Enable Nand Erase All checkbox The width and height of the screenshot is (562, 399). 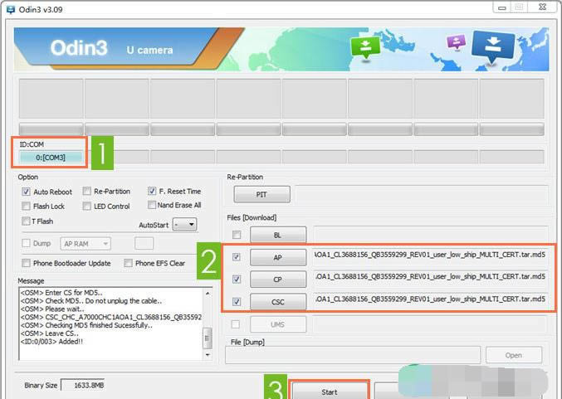pos(152,205)
